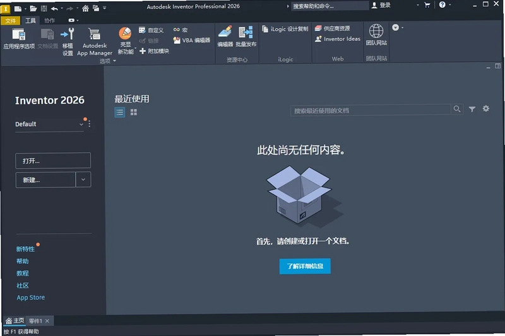The height and width of the screenshot is (336, 505).
Task: Switch recent files to tile view
Action: pos(134,112)
